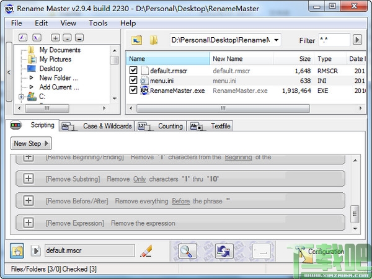This screenshot has height=279, width=372.
Task: Click '1,918,464' size cell
Action: pyautogui.click(x=296, y=91)
